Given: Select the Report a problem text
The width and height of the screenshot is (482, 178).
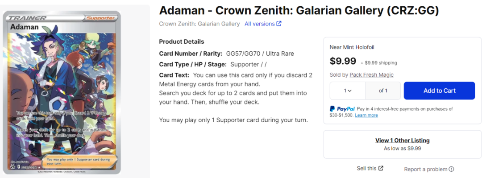Looking at the screenshot, I should pos(426,169).
